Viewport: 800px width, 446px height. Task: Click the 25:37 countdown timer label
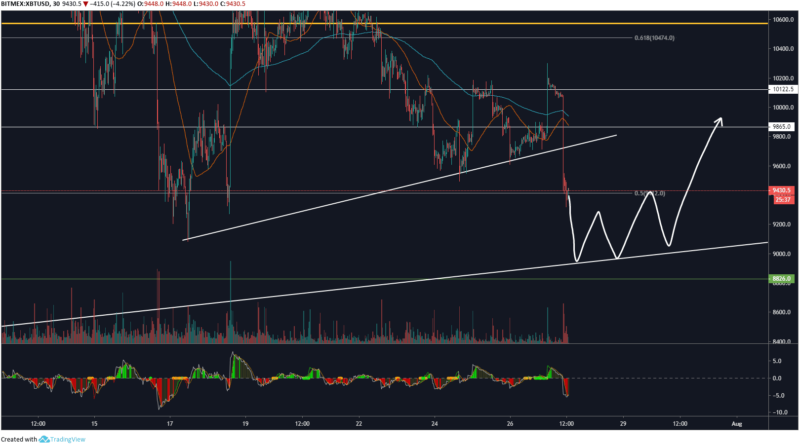pyautogui.click(x=783, y=199)
